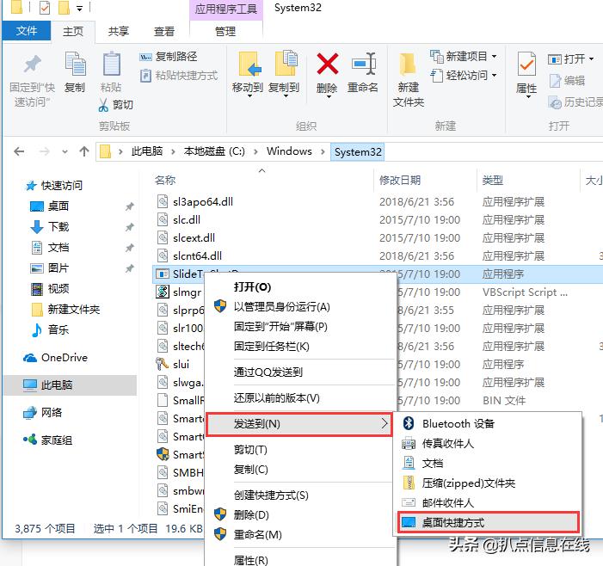Open Documents (文档) in the sidebar

click(x=49, y=247)
